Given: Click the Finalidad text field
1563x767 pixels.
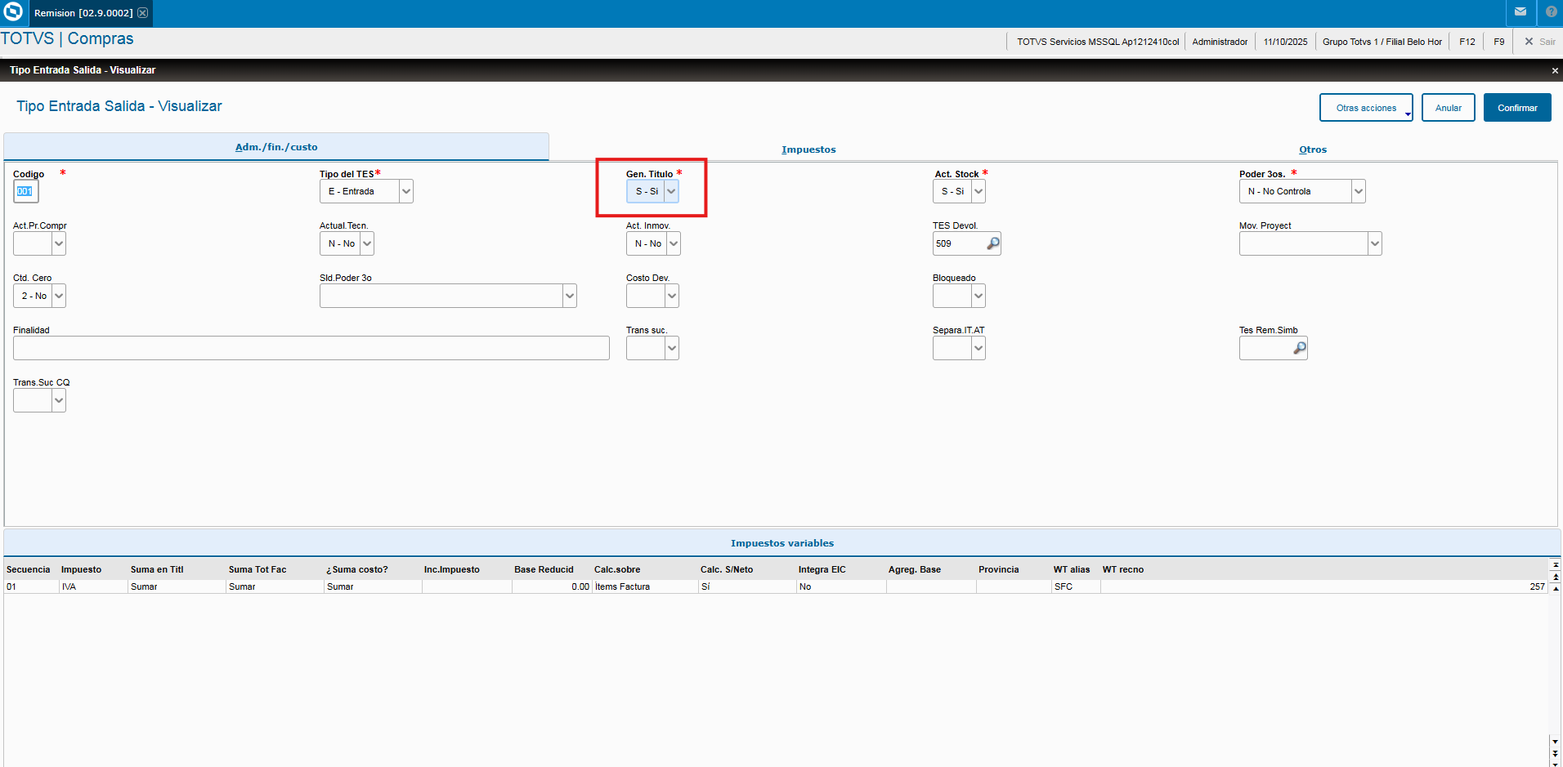Looking at the screenshot, I should point(311,348).
